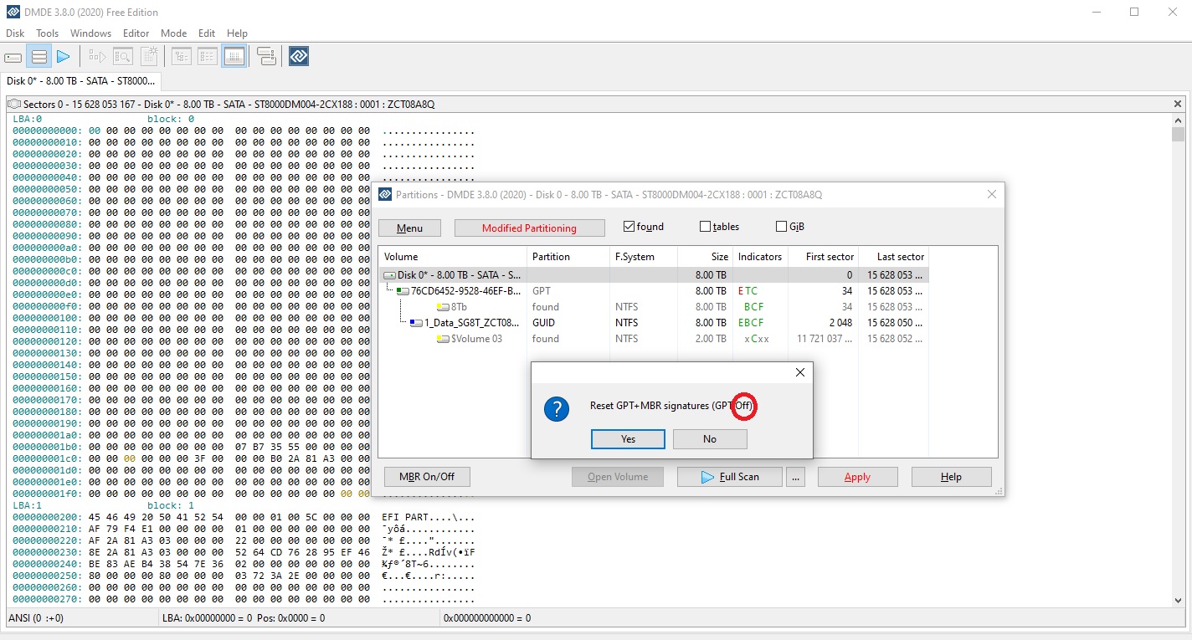The width and height of the screenshot is (1192, 640).
Task: Click the ellipsis button beside Full Scan
Action: pos(796,477)
